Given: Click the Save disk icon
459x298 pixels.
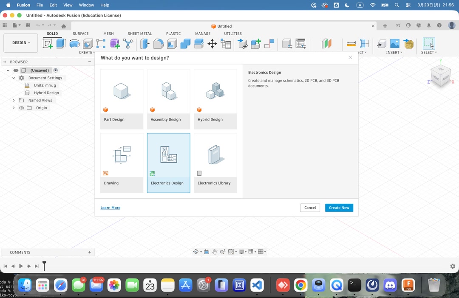Looking at the screenshot, I should click(x=28, y=25).
